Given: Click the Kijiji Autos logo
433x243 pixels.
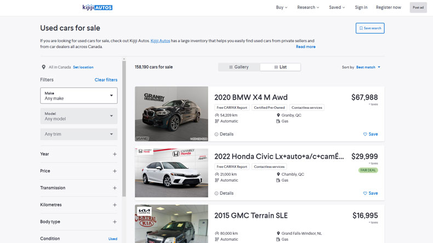Looking at the screenshot, I should (x=98, y=8).
